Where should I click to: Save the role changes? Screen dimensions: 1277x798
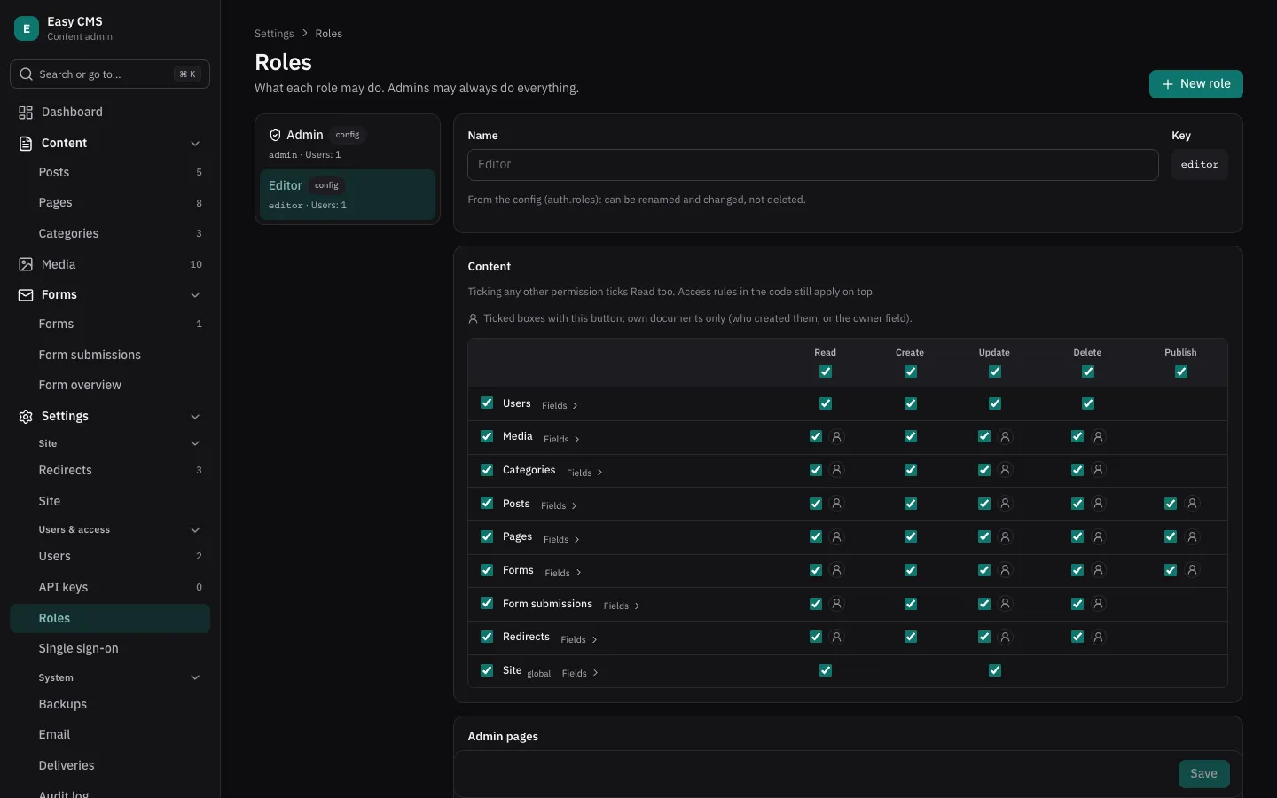[1203, 773]
